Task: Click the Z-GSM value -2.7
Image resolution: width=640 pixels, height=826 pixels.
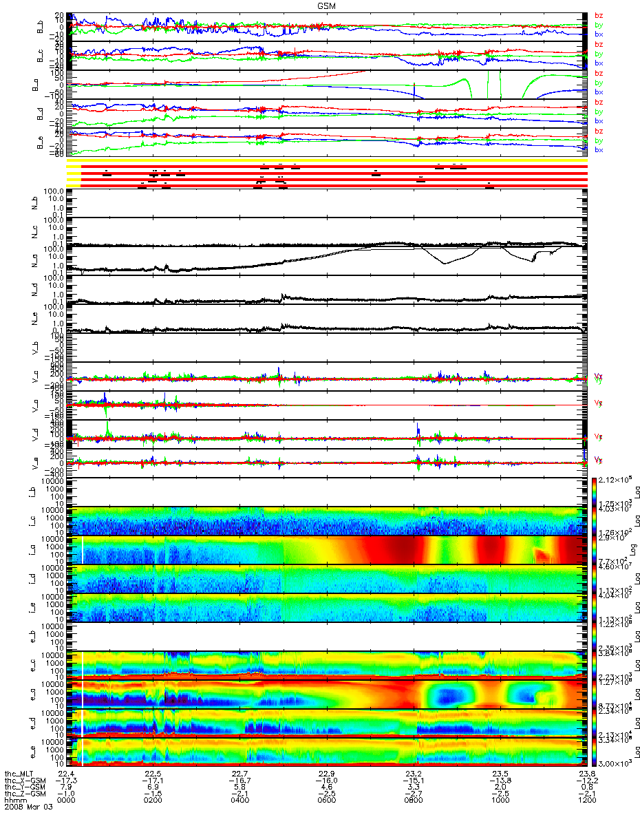Action: [414, 794]
